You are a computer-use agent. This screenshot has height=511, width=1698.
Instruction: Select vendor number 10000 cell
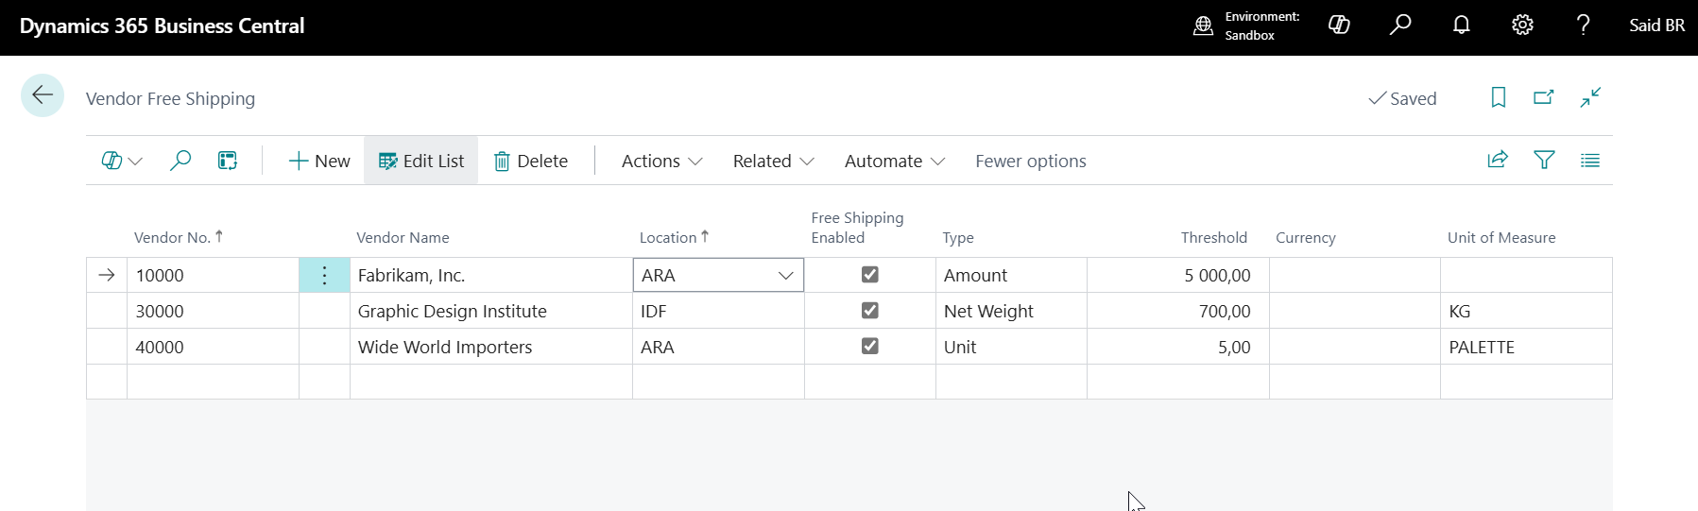[x=213, y=276]
